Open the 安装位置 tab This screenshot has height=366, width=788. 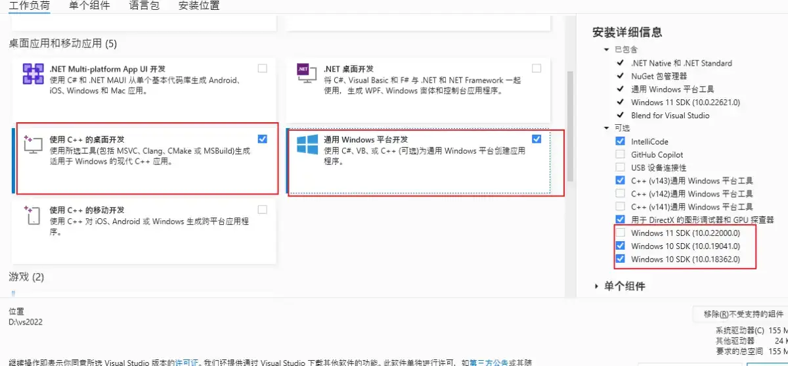point(199,5)
